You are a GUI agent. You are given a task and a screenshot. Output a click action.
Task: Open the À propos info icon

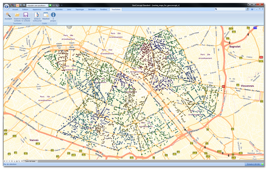pyautogui.click(x=53, y=15)
